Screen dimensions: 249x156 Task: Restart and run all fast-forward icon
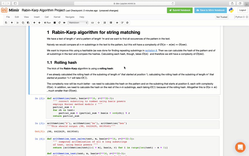pyautogui.click(x=64, y=23)
